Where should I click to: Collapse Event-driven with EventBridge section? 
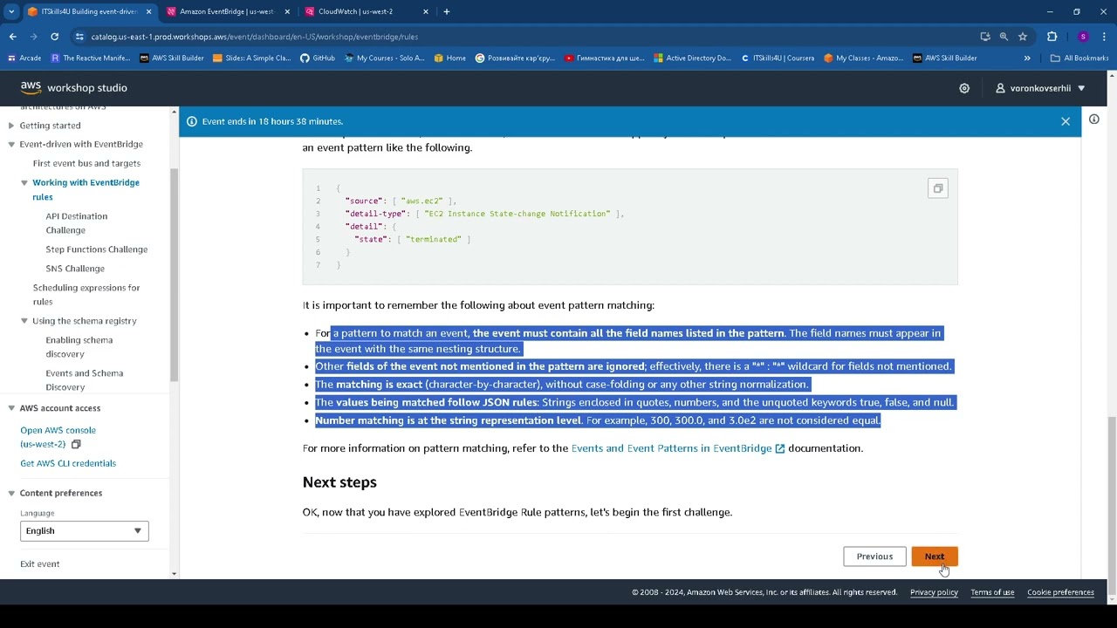point(11,145)
